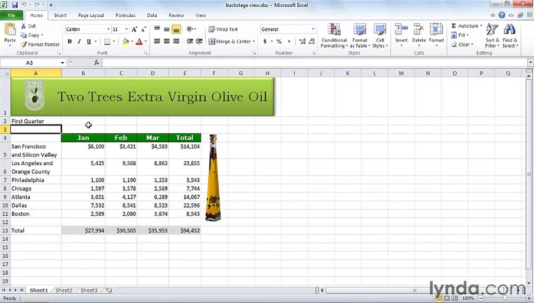
Task: Decrease the cell indent
Action: [190, 41]
